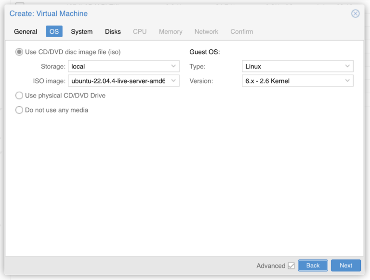Click the OS tab
This screenshot has width=370, height=280.
[x=54, y=31]
